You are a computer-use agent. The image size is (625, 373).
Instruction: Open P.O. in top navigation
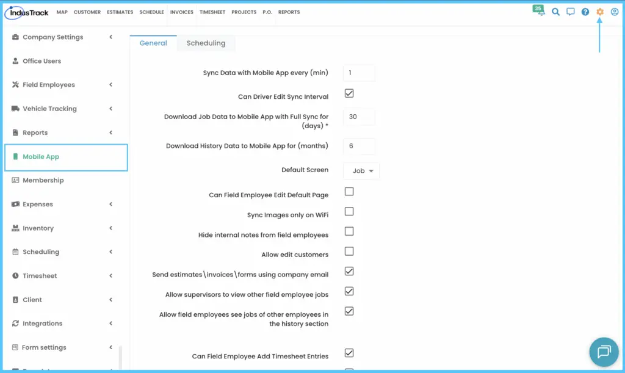click(267, 12)
